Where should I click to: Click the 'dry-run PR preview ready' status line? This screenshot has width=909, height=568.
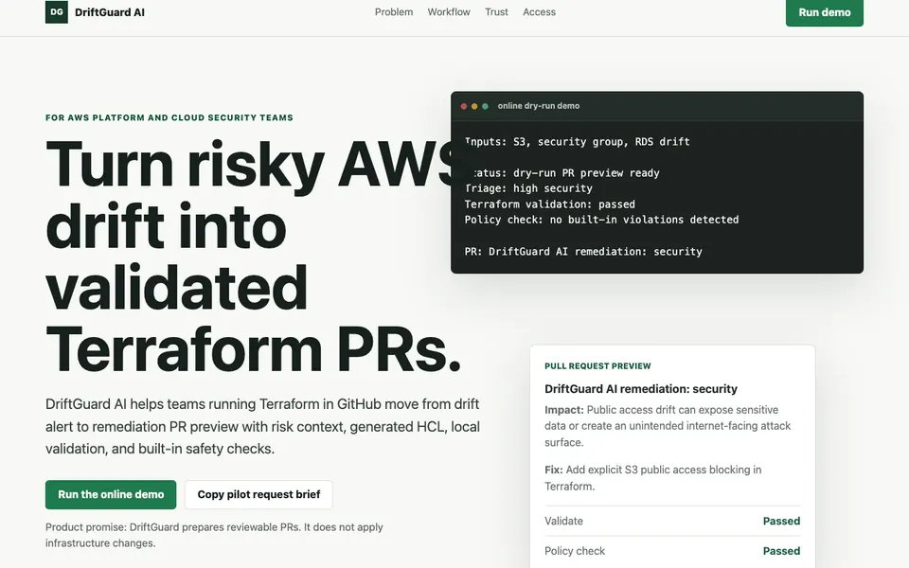coord(562,172)
